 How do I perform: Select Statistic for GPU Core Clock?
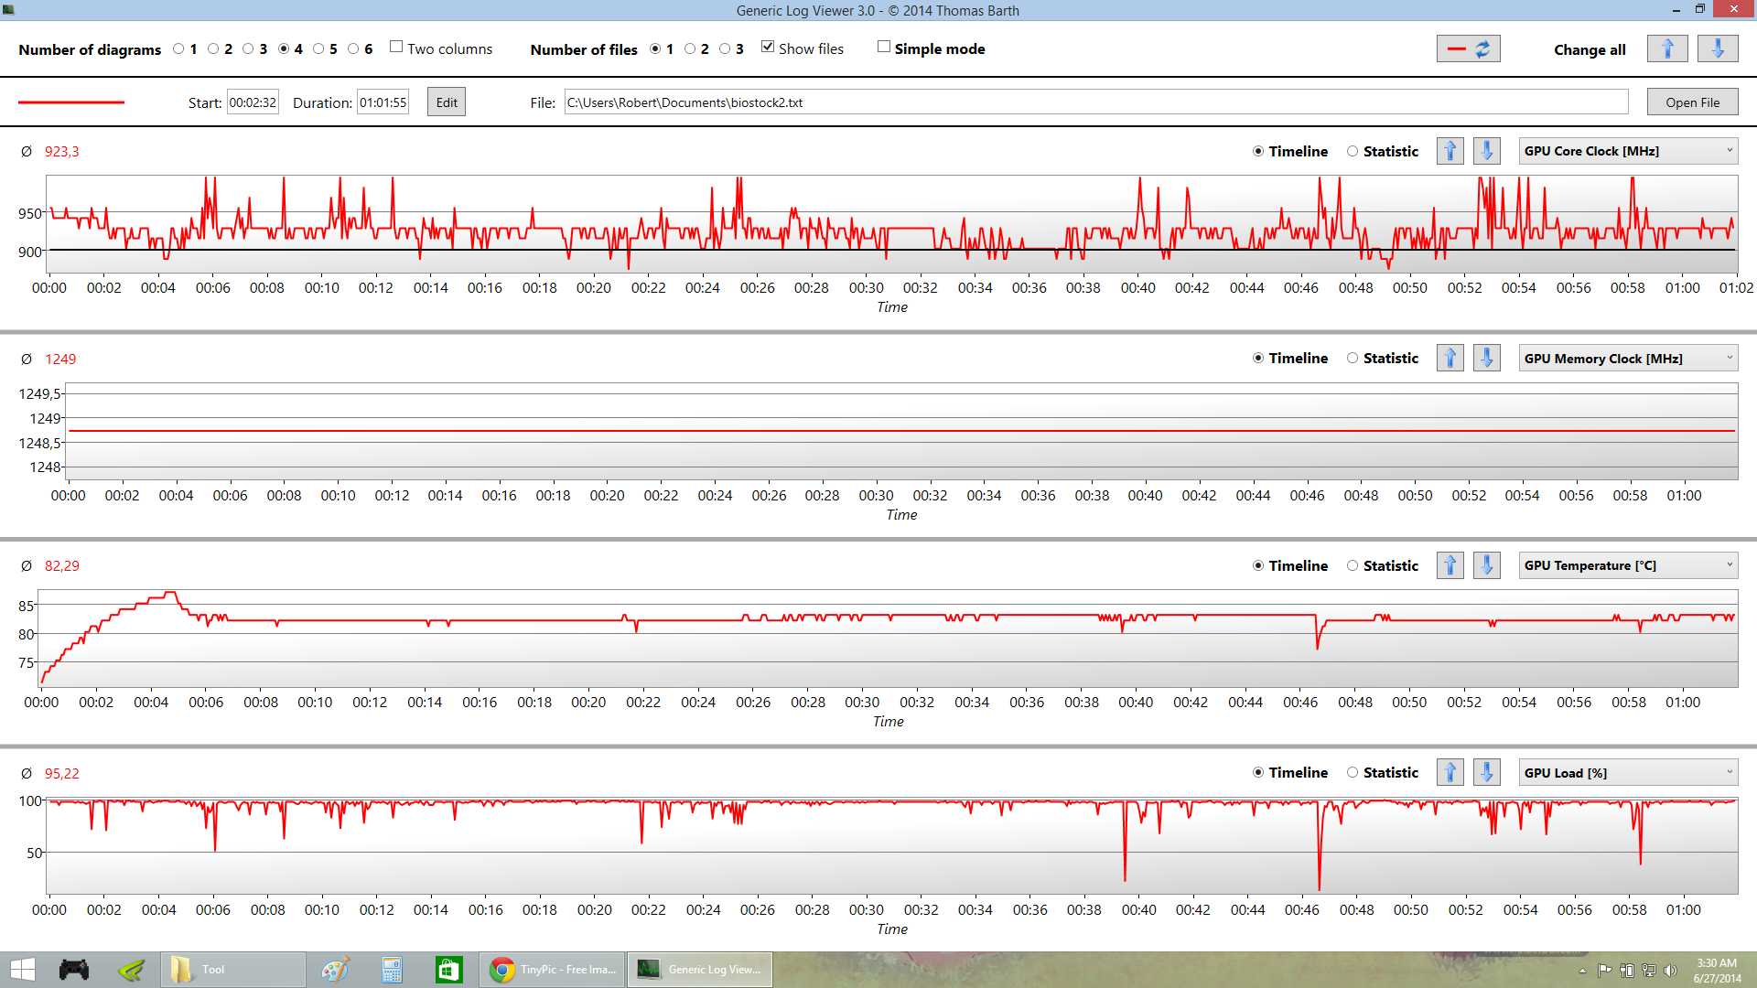tap(1353, 152)
